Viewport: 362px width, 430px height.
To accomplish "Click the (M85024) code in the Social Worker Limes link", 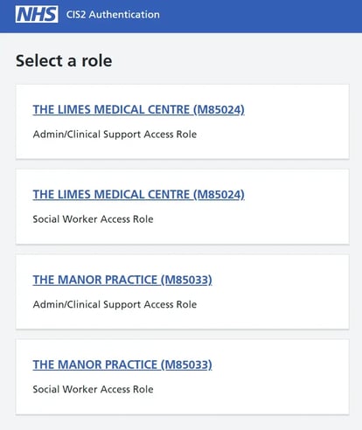I will click(x=219, y=195).
